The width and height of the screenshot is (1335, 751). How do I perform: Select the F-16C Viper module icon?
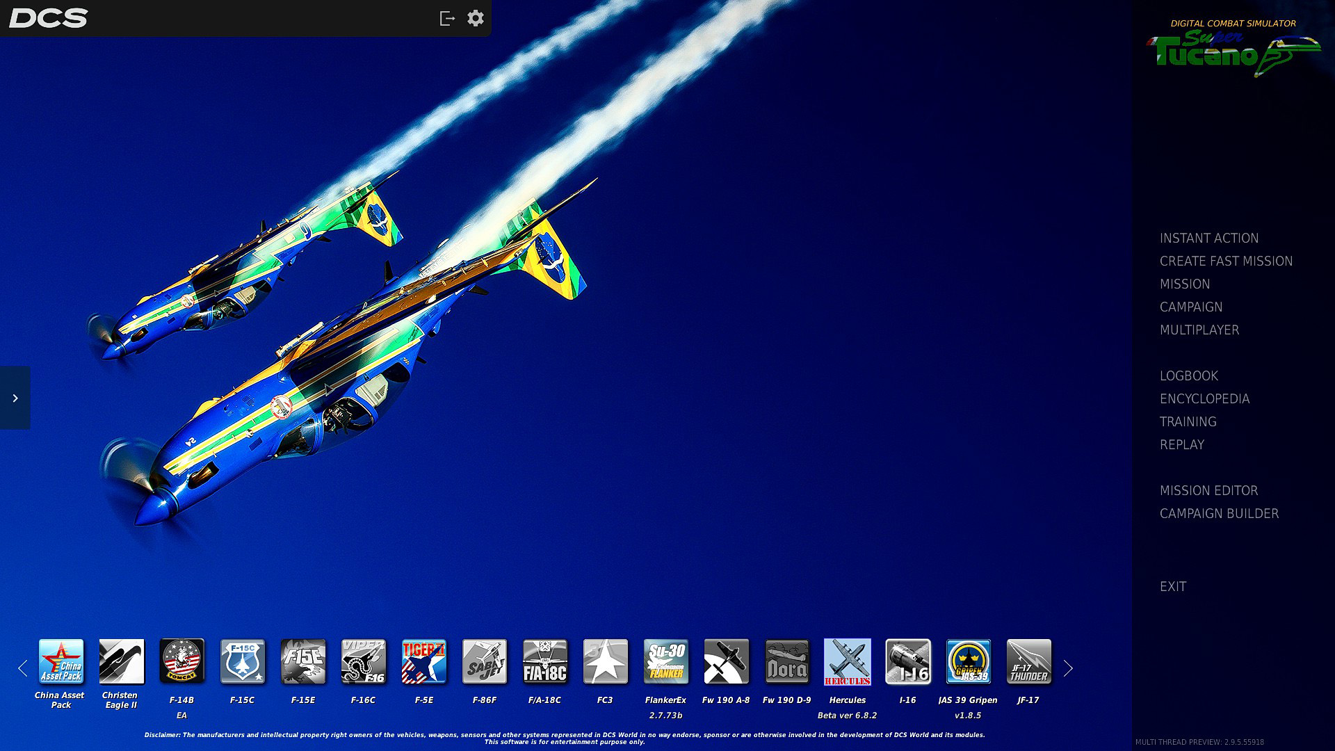coord(363,661)
